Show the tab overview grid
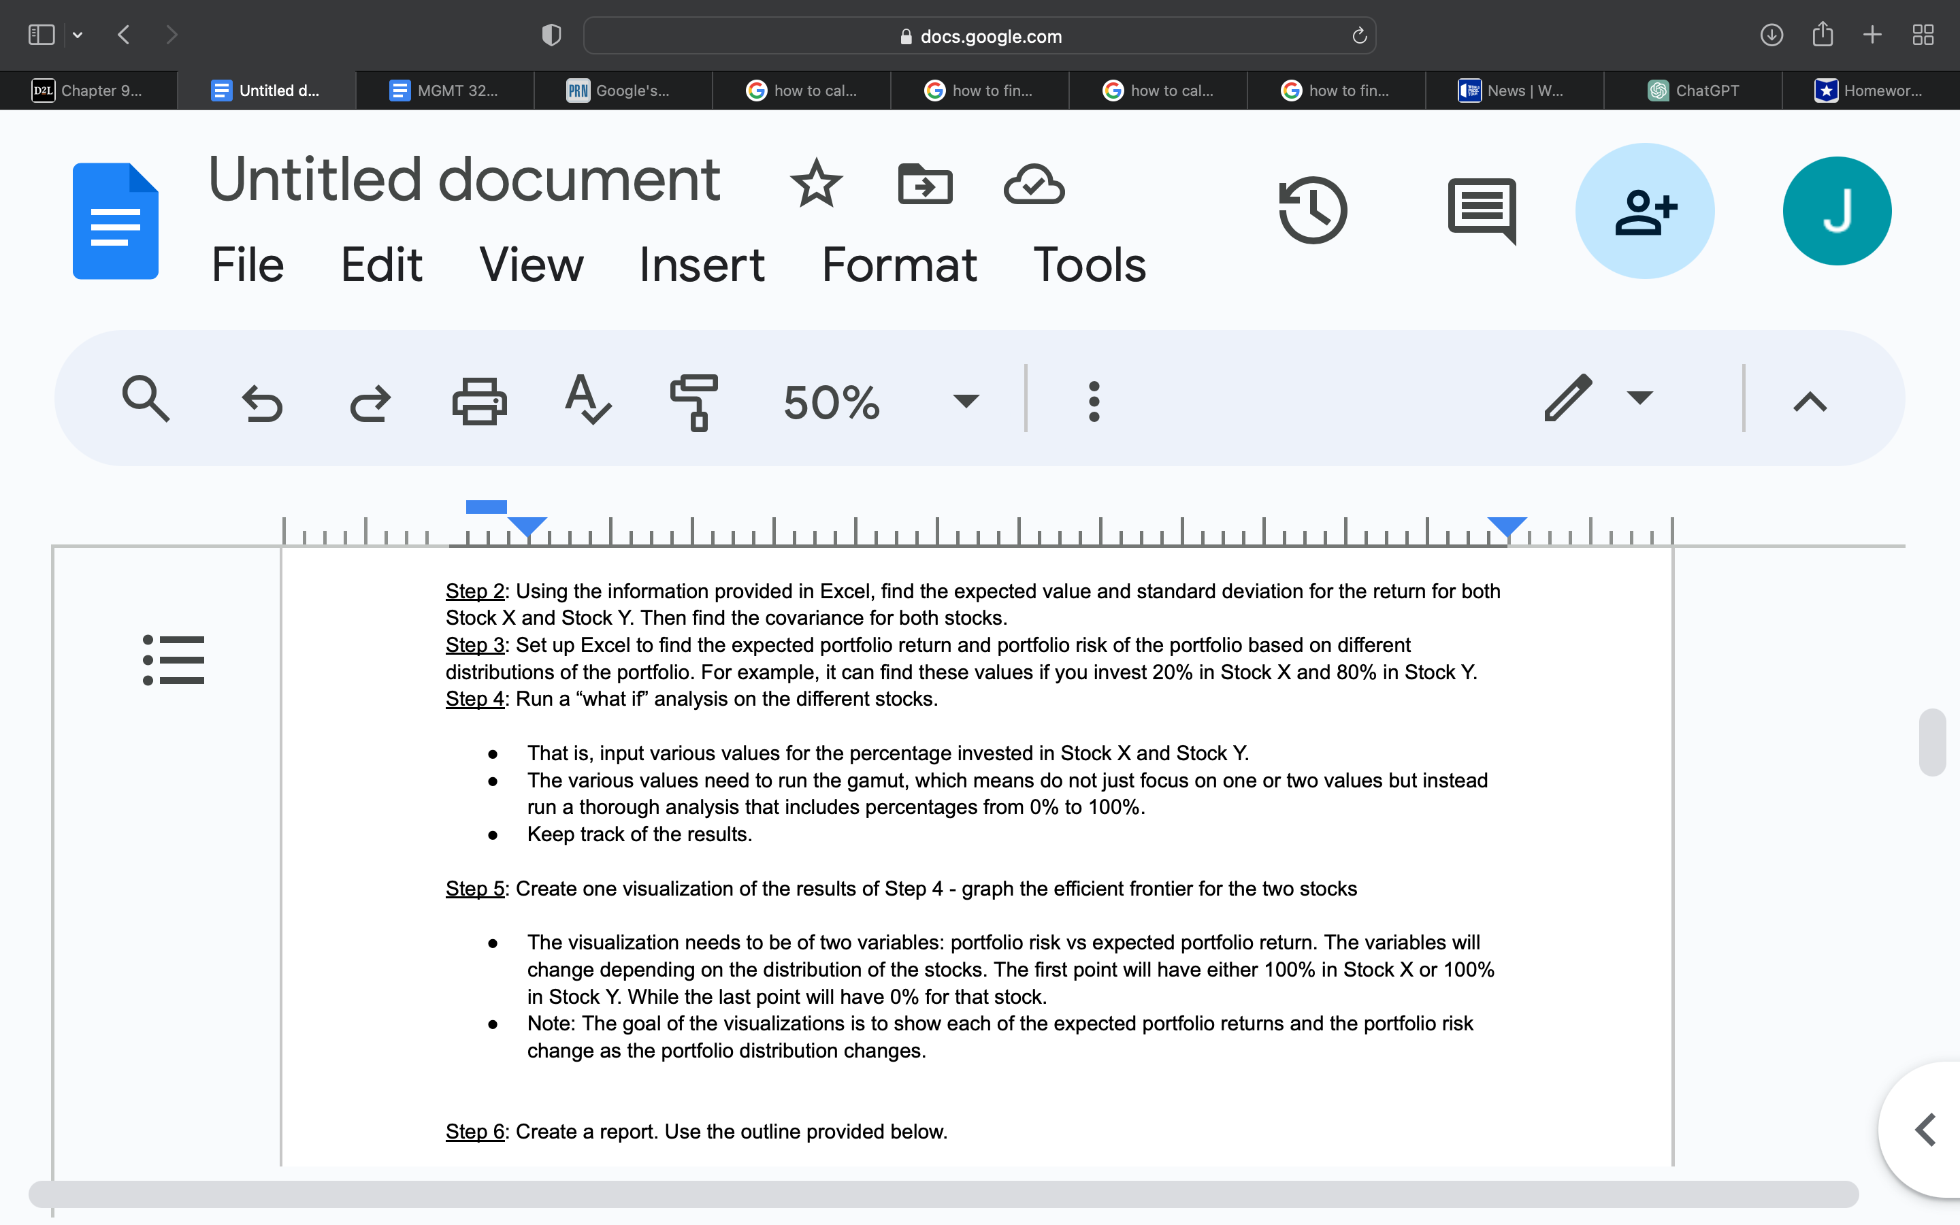This screenshot has width=1960, height=1225. tap(1923, 35)
